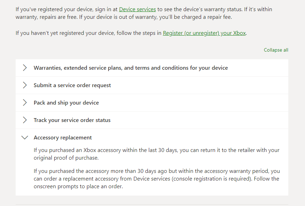Click the paragraph about ordering a replacement accessory
The width and height of the screenshot is (305, 206).
coord(156,179)
